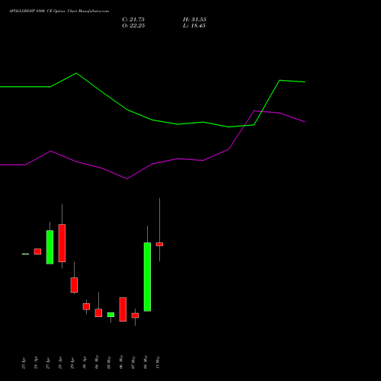
Task: Click the 29 Apr date label
Action: (72, 363)
